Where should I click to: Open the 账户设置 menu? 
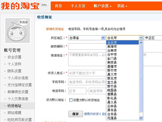pyautogui.click(x=103, y=6)
